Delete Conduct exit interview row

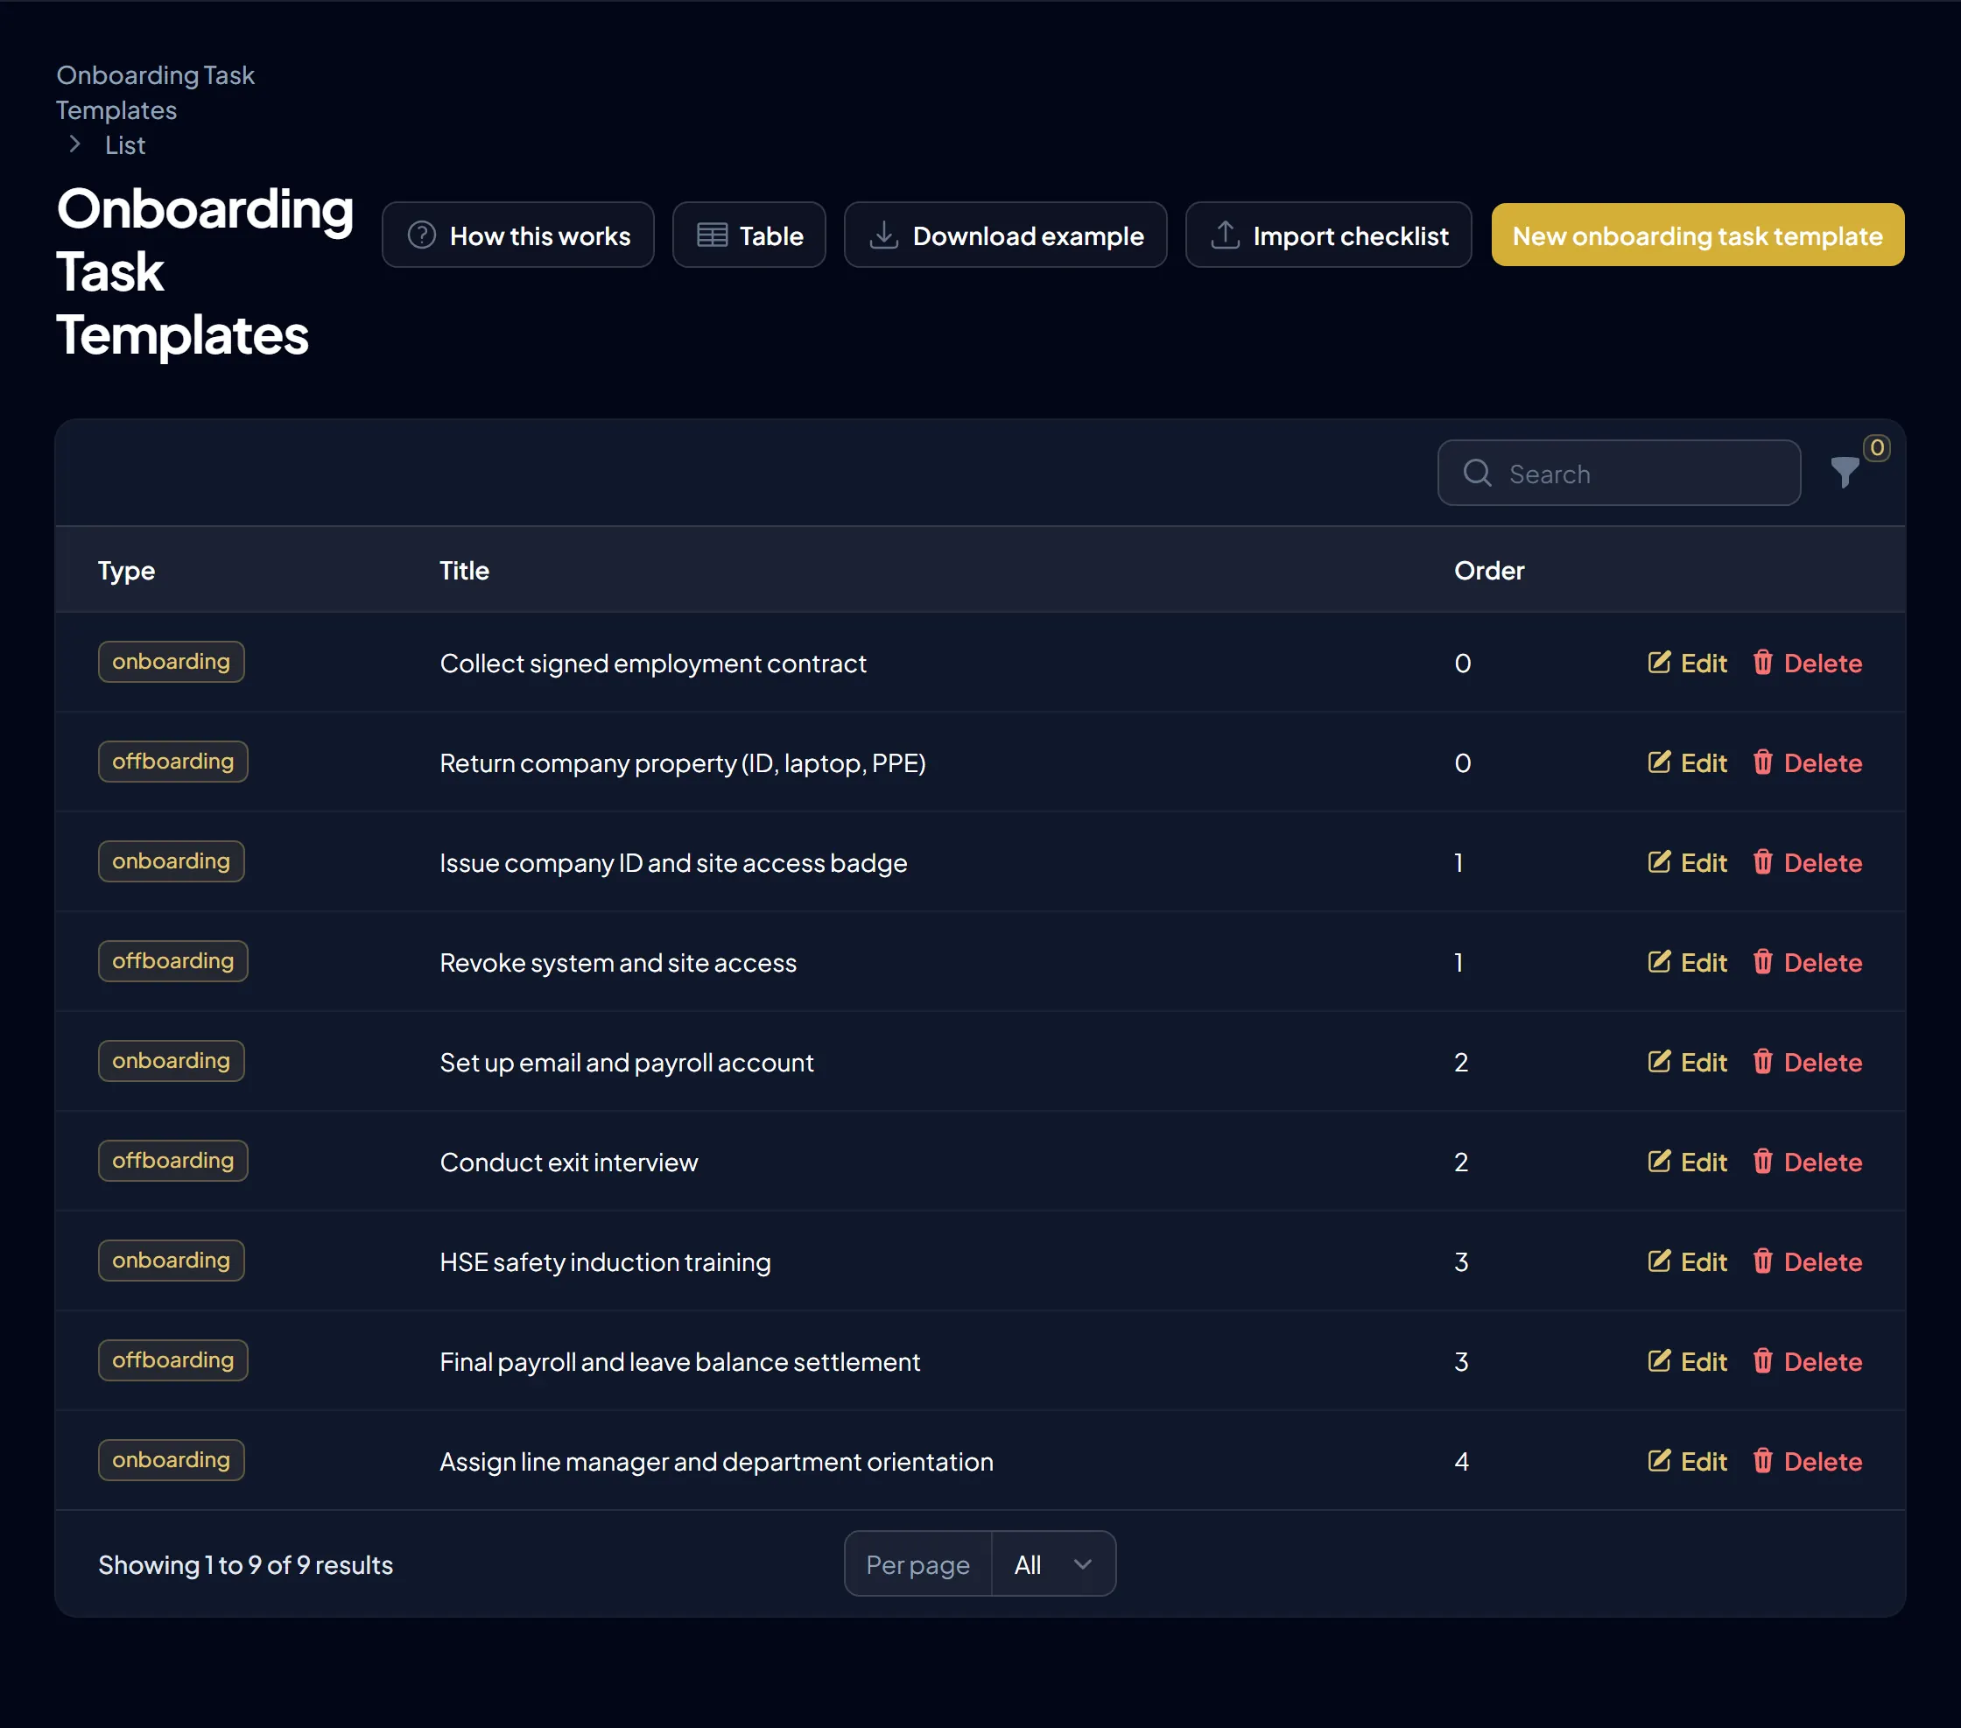1807,1162
